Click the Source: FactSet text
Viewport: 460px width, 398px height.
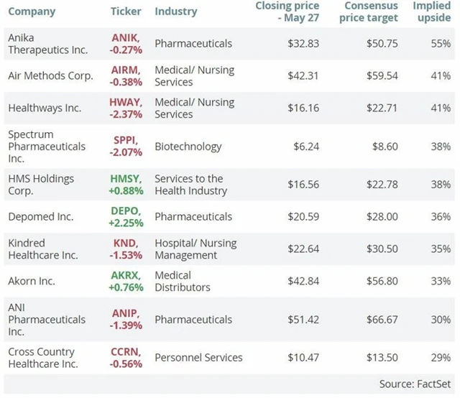pyautogui.click(x=415, y=384)
